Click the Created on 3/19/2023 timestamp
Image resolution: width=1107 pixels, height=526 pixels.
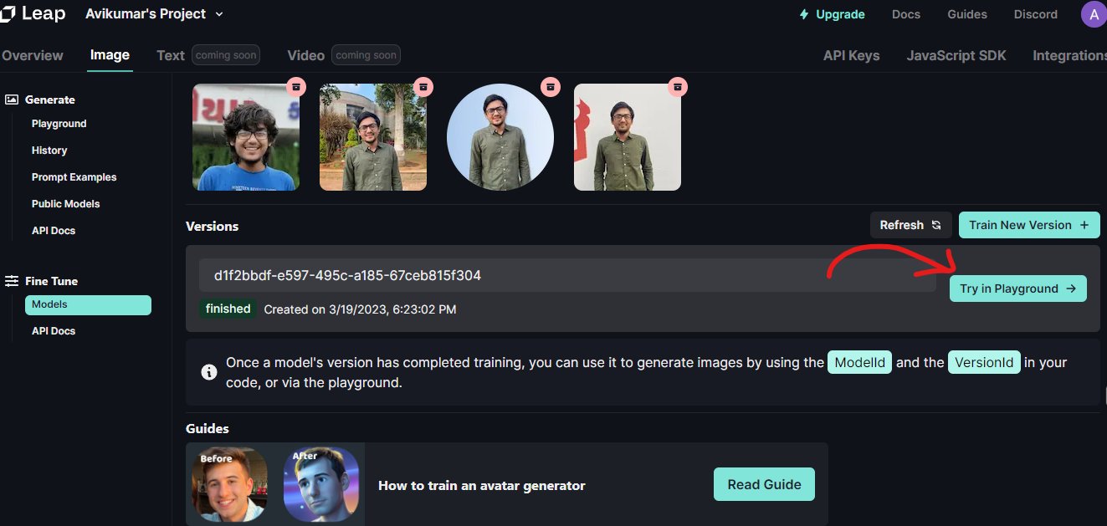click(x=360, y=309)
